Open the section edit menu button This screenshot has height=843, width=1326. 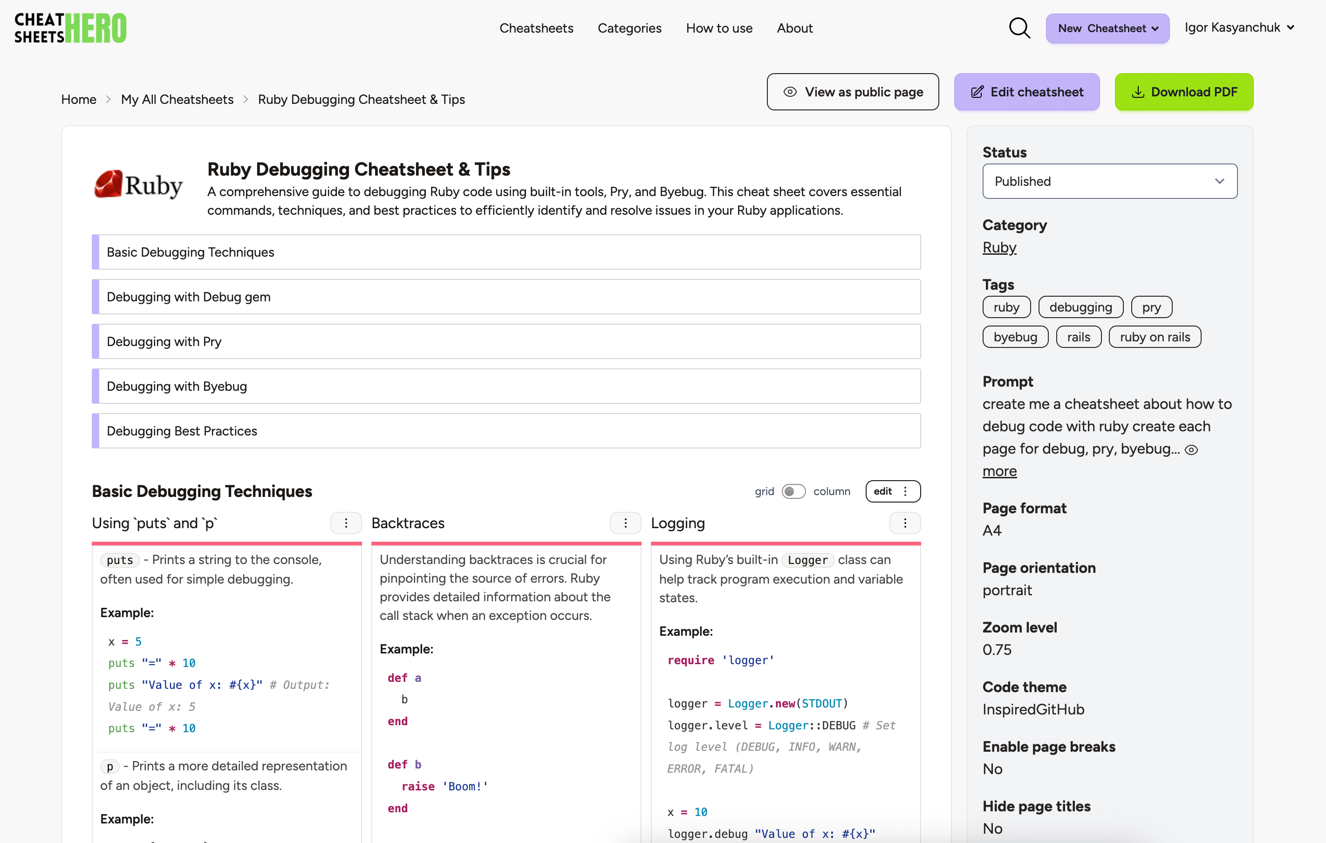click(893, 491)
